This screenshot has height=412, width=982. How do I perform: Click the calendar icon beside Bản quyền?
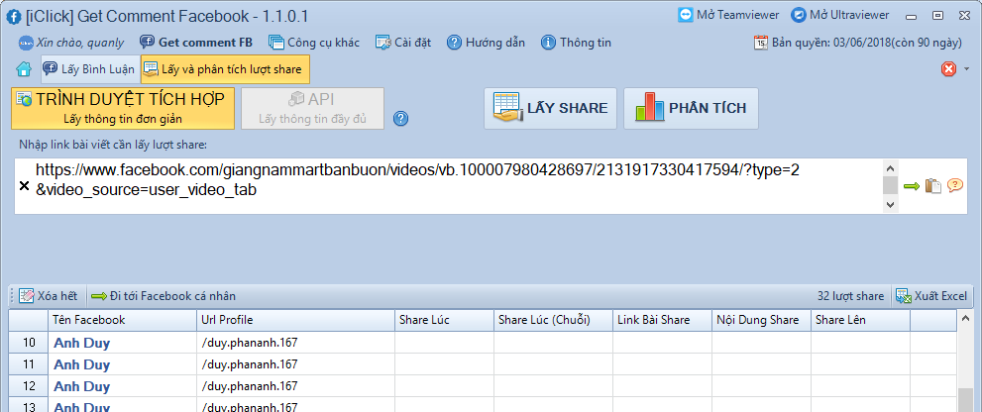[x=761, y=43]
